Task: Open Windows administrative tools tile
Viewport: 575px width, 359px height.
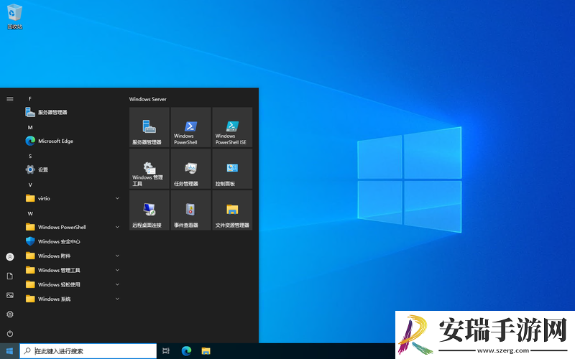Action: click(149, 169)
